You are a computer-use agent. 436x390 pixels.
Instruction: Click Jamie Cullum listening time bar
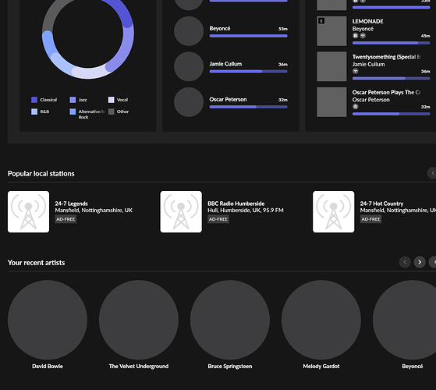point(248,72)
